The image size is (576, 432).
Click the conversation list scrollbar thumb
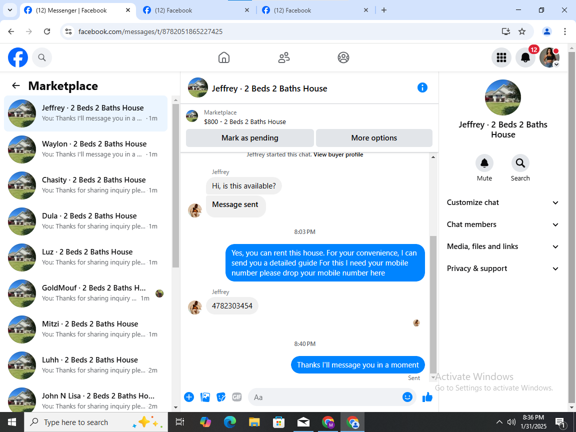[x=175, y=185]
